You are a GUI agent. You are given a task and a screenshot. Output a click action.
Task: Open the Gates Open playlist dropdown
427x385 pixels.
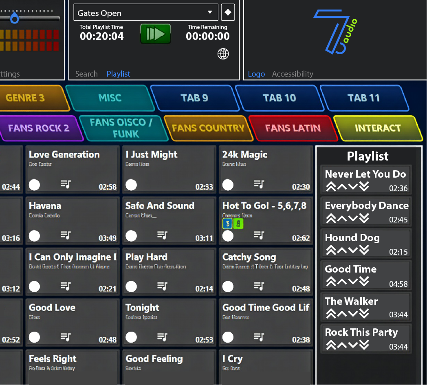tap(146, 13)
